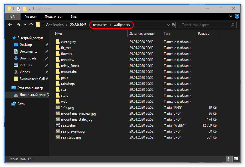Screen dimensions: 245x167
Task: Switch to the Вид ribbon tab
Action: [x=74, y=17]
